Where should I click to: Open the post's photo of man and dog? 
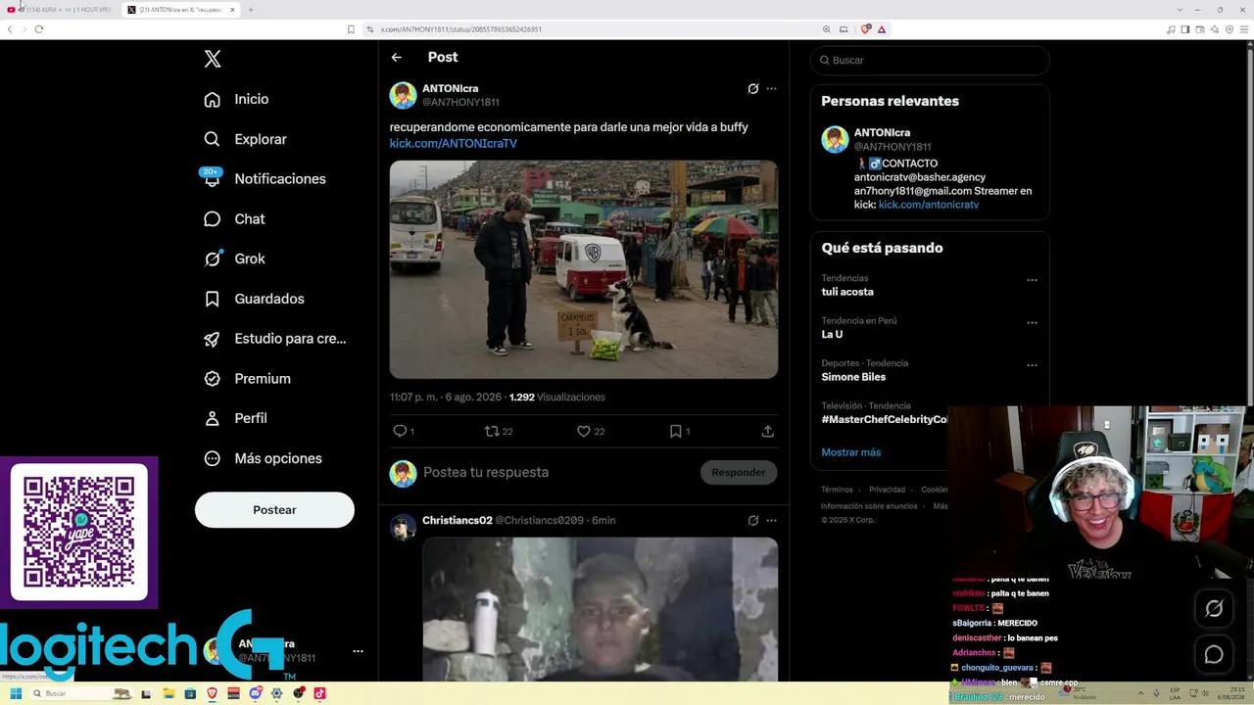[584, 269]
